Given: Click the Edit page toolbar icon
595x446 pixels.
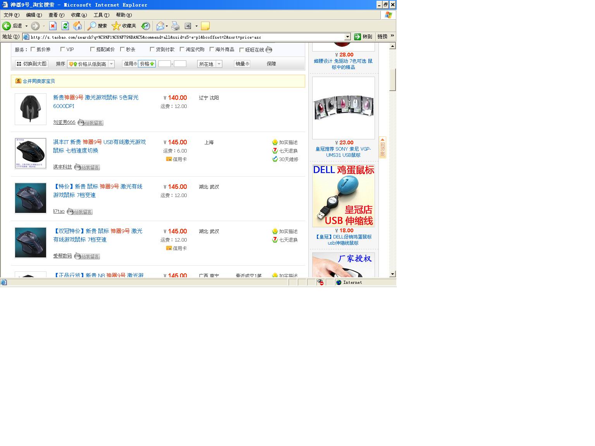Looking at the screenshot, I should tap(188, 26).
